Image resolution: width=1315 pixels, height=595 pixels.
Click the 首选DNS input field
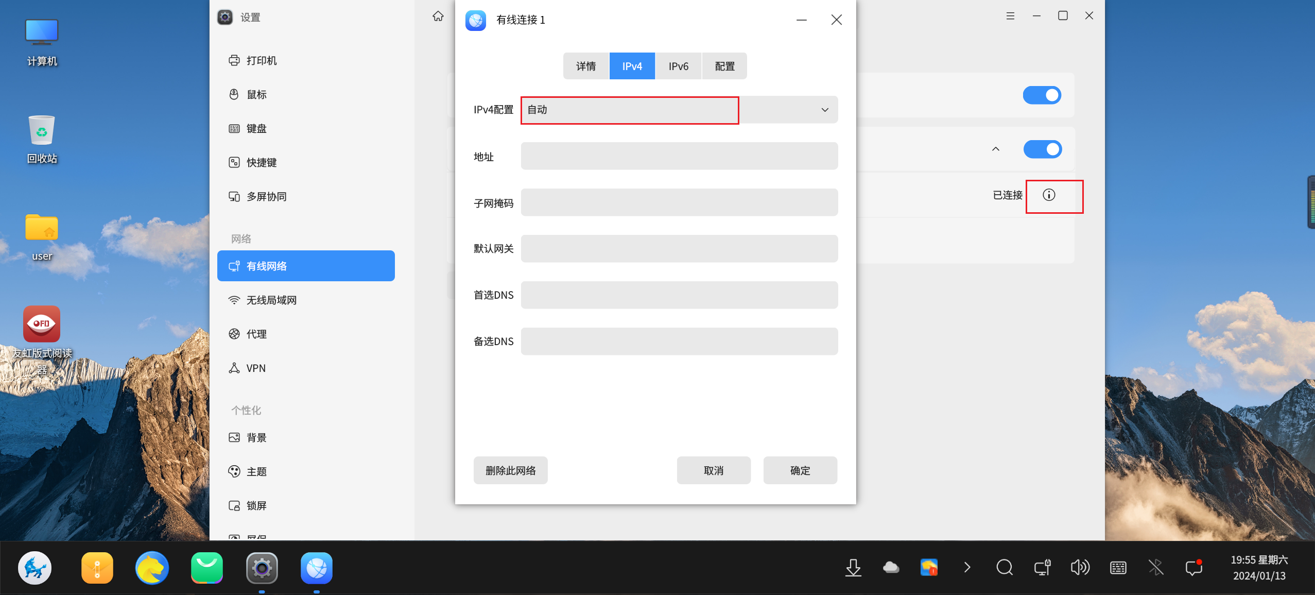(x=679, y=295)
